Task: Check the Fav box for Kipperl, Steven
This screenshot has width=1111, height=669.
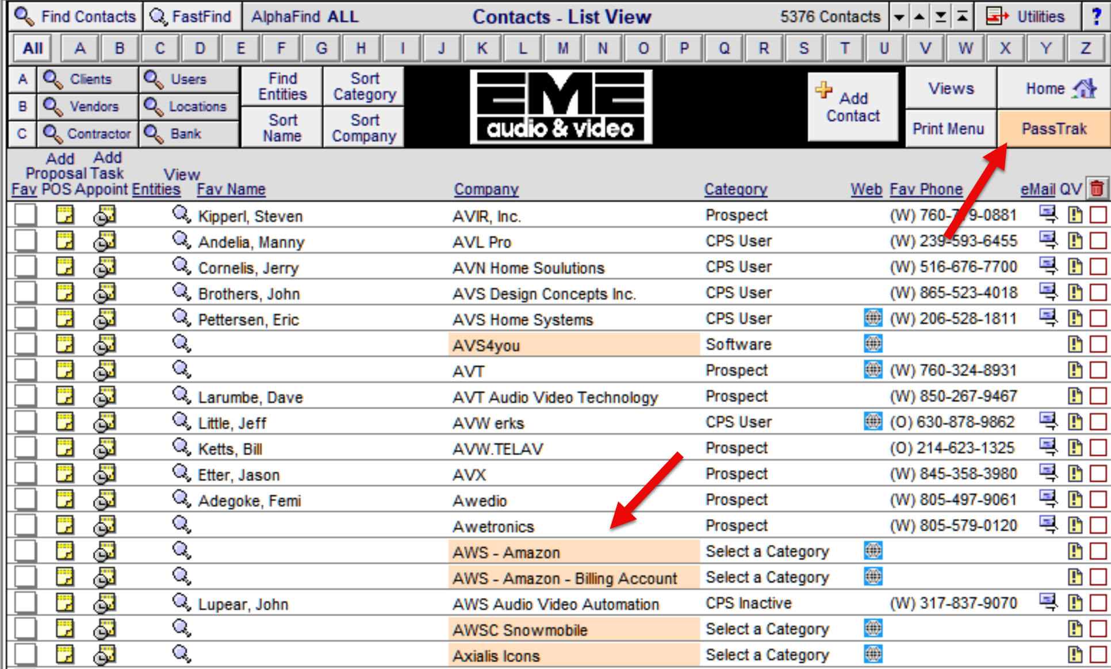Action: pyautogui.click(x=25, y=215)
